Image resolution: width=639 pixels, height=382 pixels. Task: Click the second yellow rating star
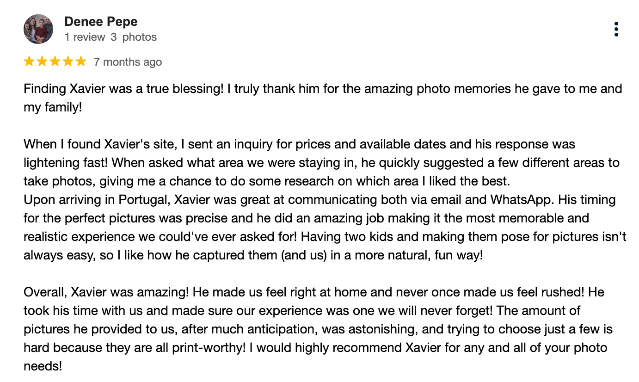tap(42, 61)
